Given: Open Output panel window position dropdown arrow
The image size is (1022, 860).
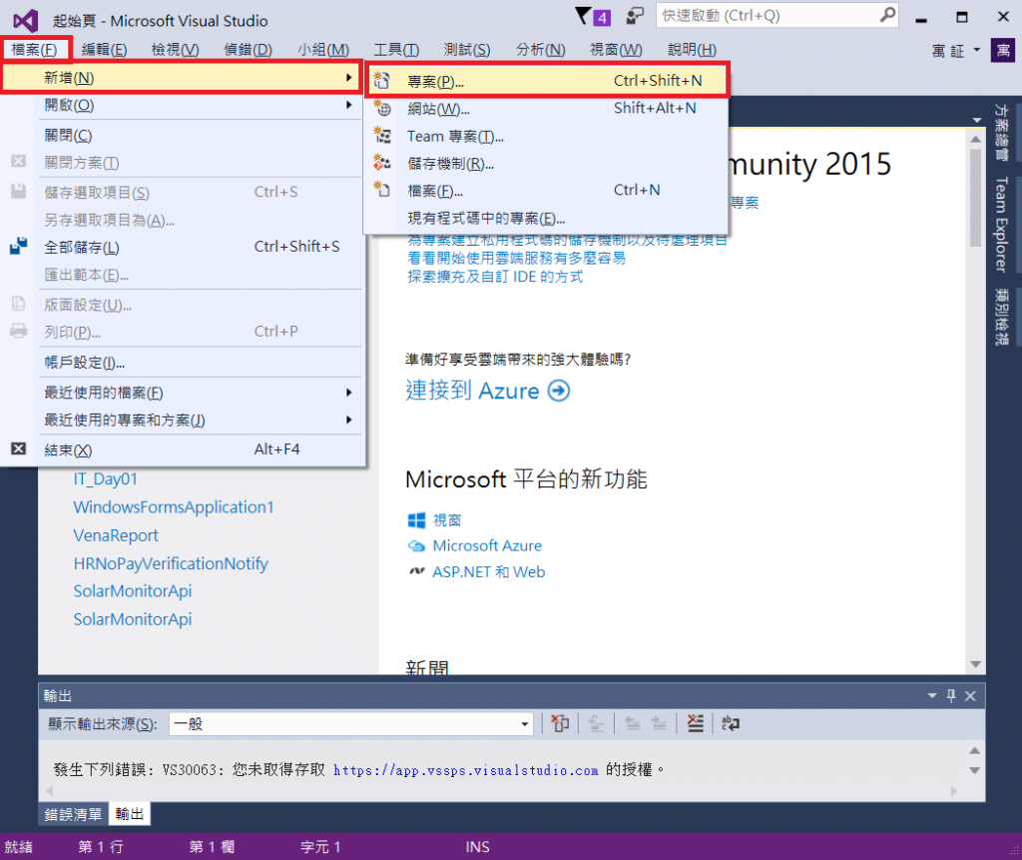Looking at the screenshot, I should click(x=932, y=695).
